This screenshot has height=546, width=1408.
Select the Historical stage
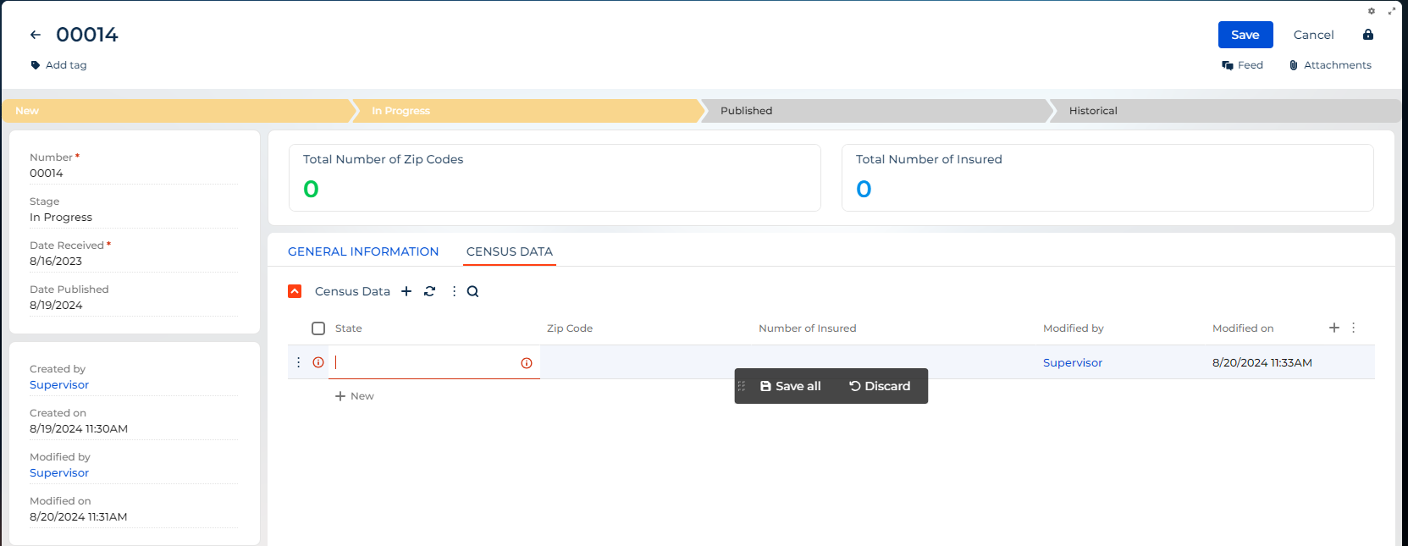point(1225,111)
